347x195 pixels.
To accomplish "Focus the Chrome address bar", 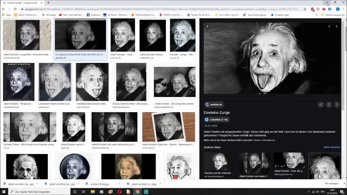I will pyautogui.click(x=163, y=9).
